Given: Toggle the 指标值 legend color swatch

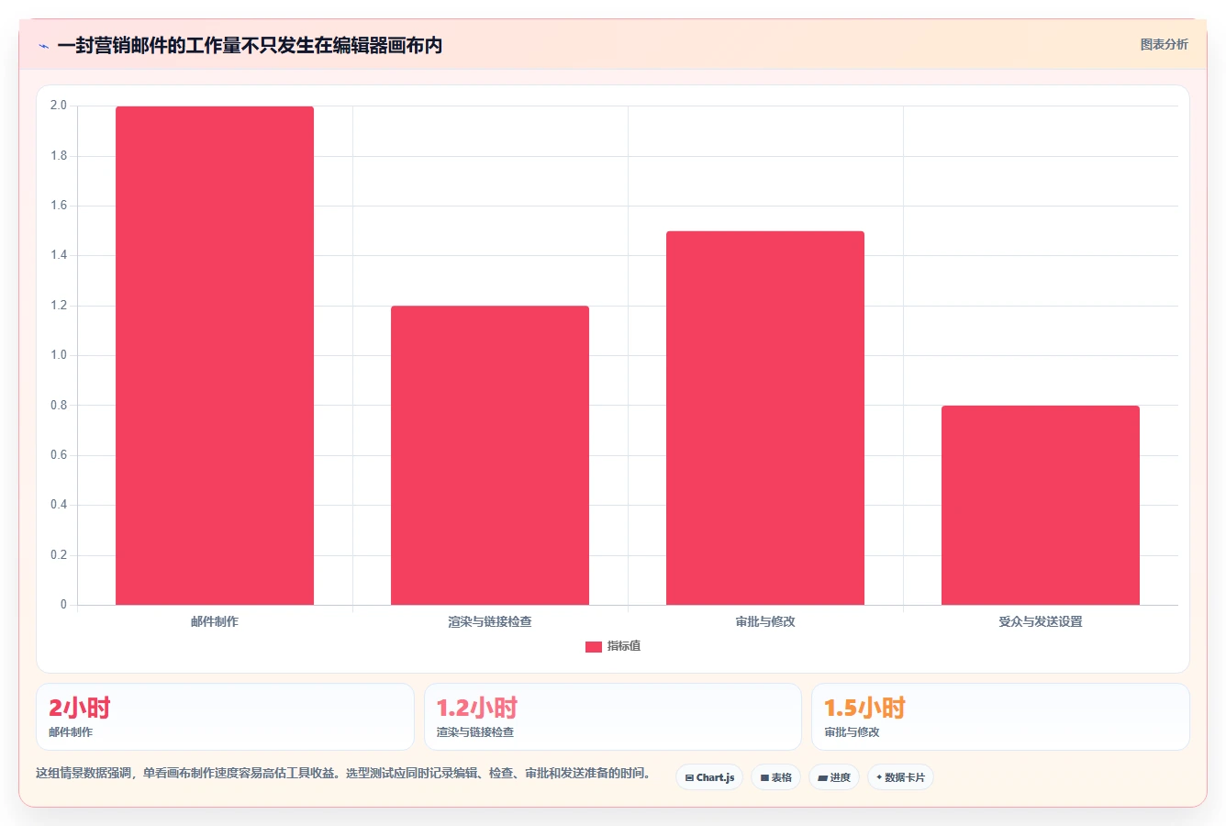Looking at the screenshot, I should [x=594, y=647].
